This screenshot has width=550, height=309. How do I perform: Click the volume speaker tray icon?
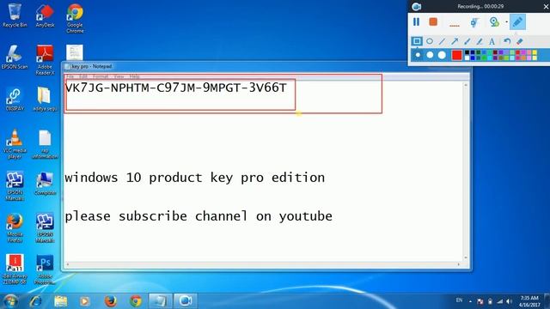(x=510, y=301)
